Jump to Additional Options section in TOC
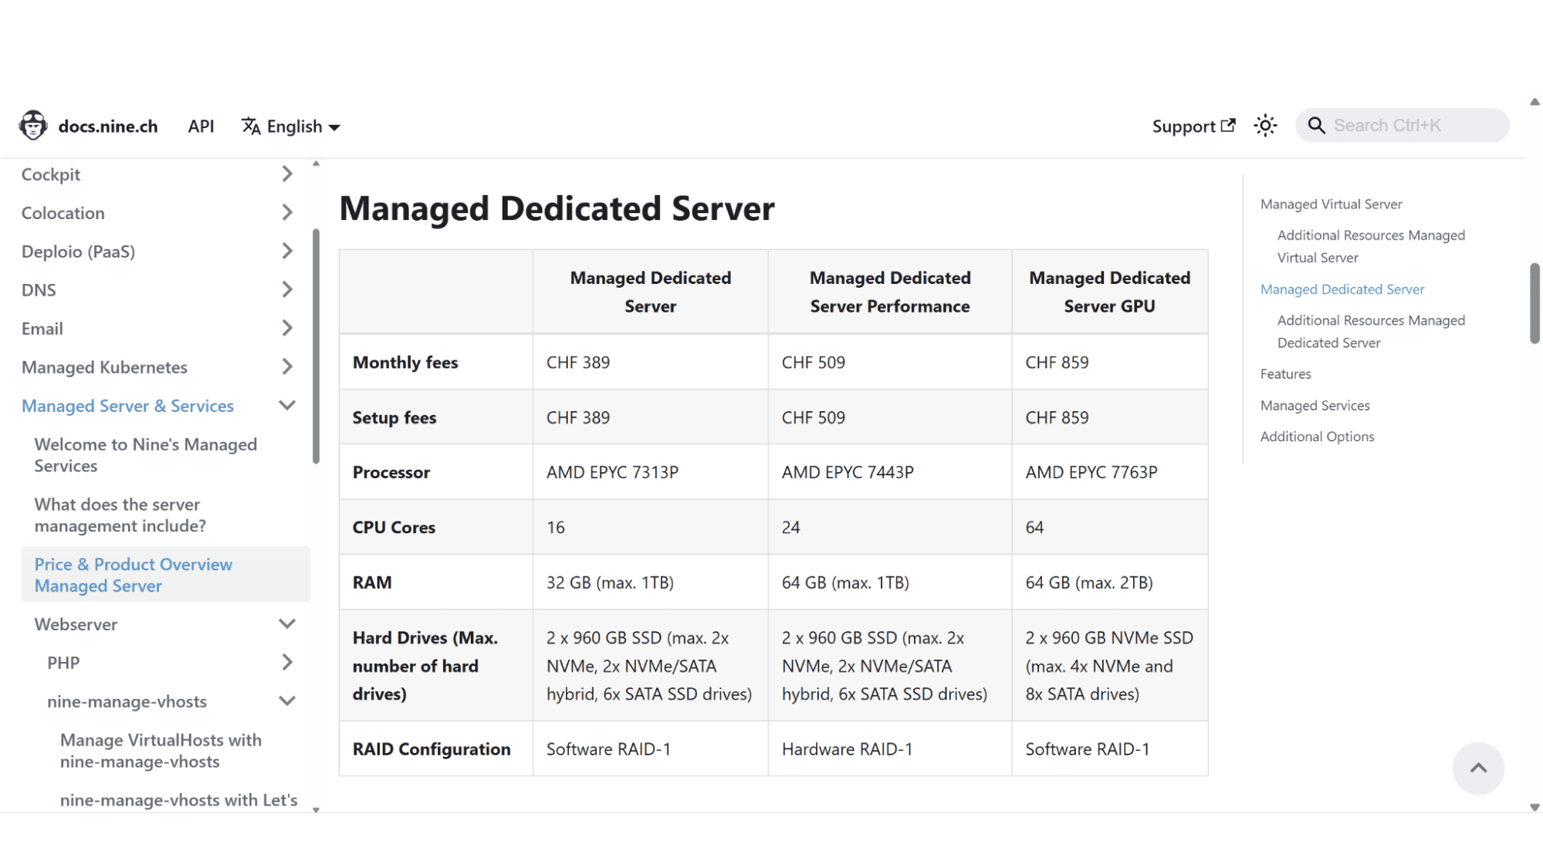Image resolution: width=1543 pixels, height=868 pixels. [x=1317, y=436]
